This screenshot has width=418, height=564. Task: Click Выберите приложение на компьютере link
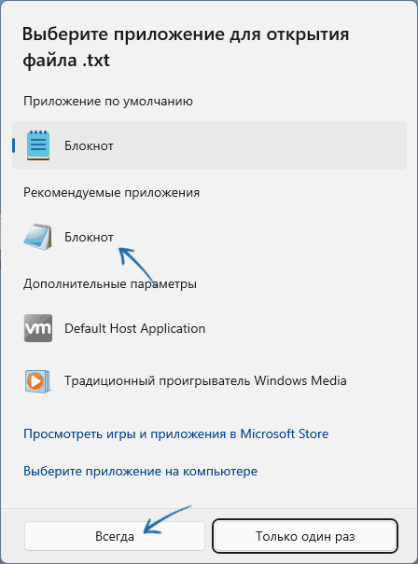coord(140,471)
